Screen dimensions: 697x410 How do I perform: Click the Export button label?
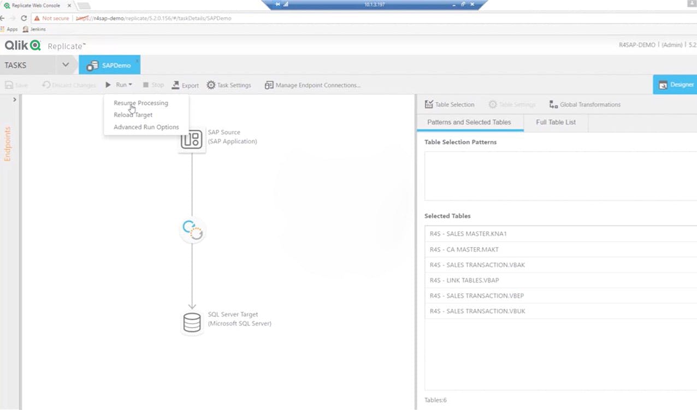pyautogui.click(x=190, y=86)
